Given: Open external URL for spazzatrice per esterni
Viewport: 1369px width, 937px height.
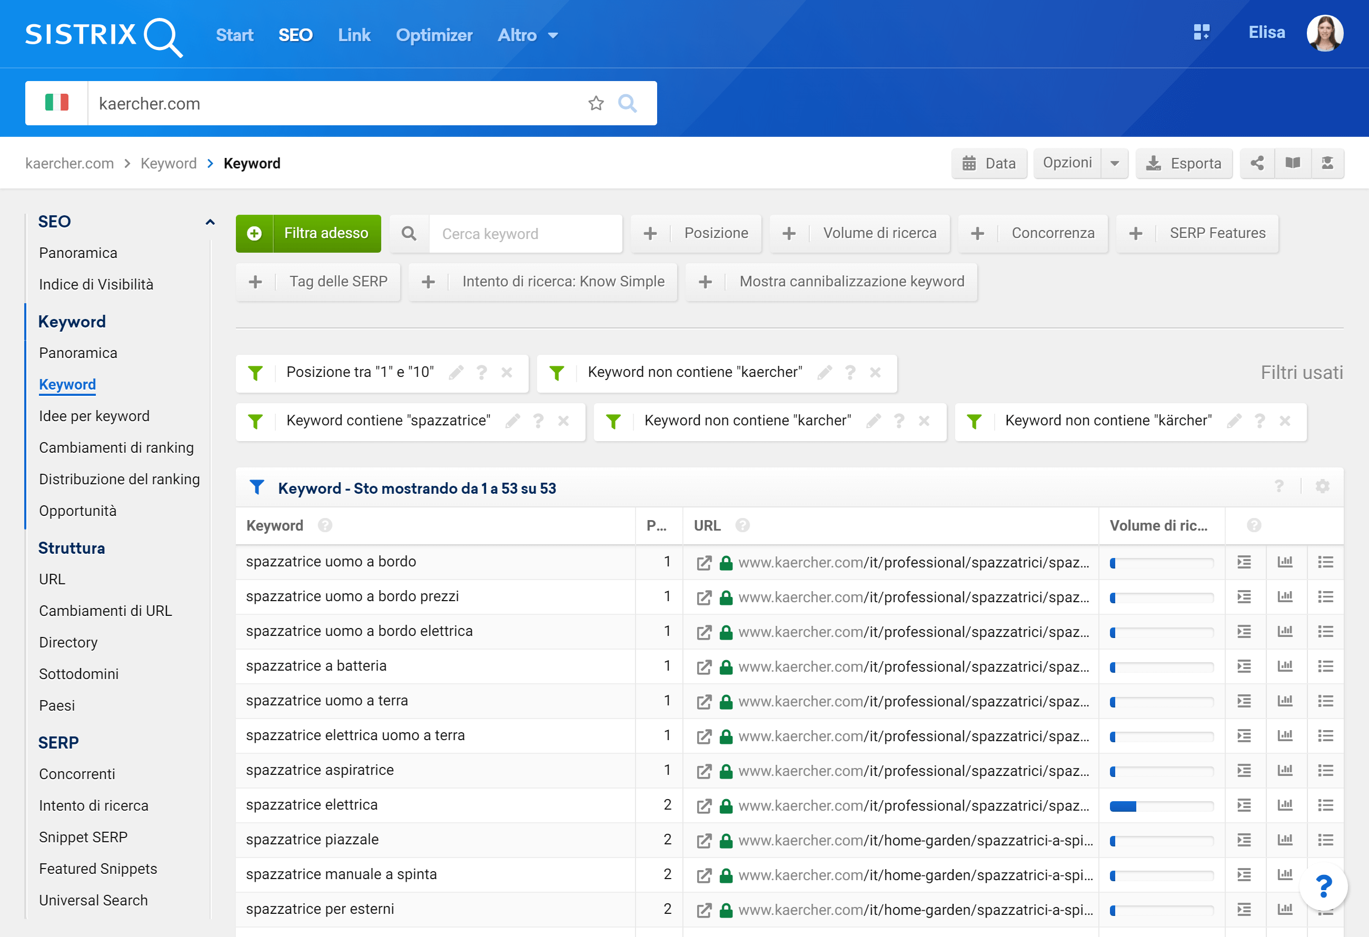Looking at the screenshot, I should (x=704, y=910).
